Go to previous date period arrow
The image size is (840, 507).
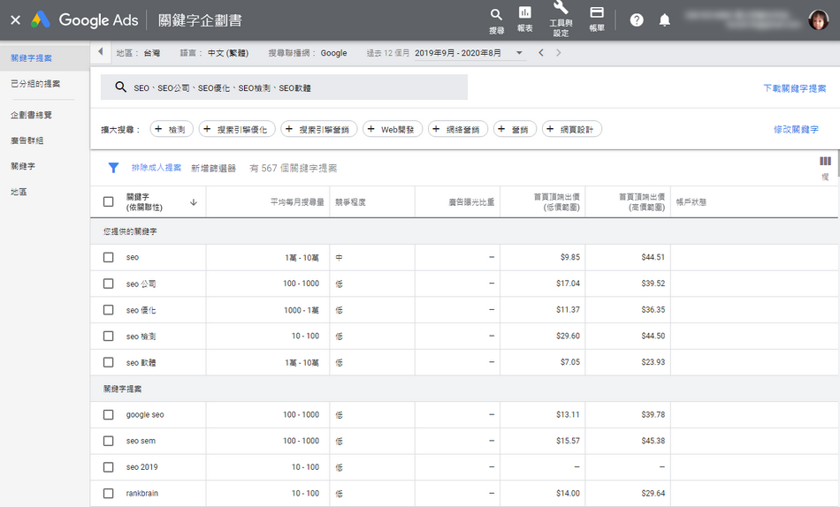pos(541,52)
